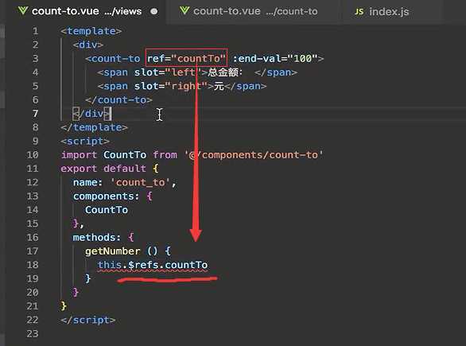Click closing brace on line 21
466x346 pixels.
[64, 306]
